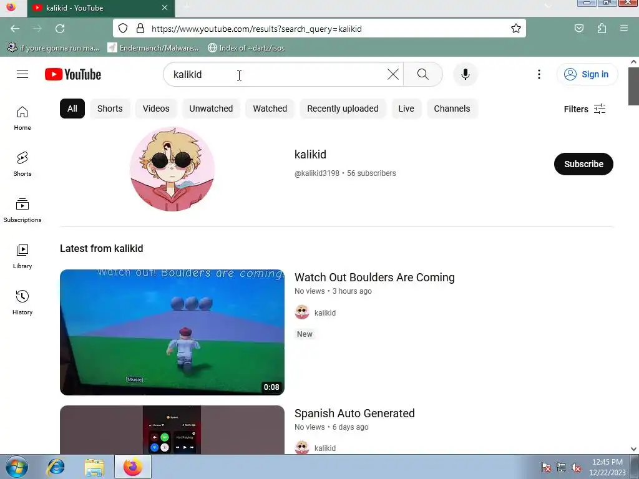This screenshot has width=639, height=479.
Task: Open Windows Explorer from taskbar
Action: pyautogui.click(x=94, y=467)
